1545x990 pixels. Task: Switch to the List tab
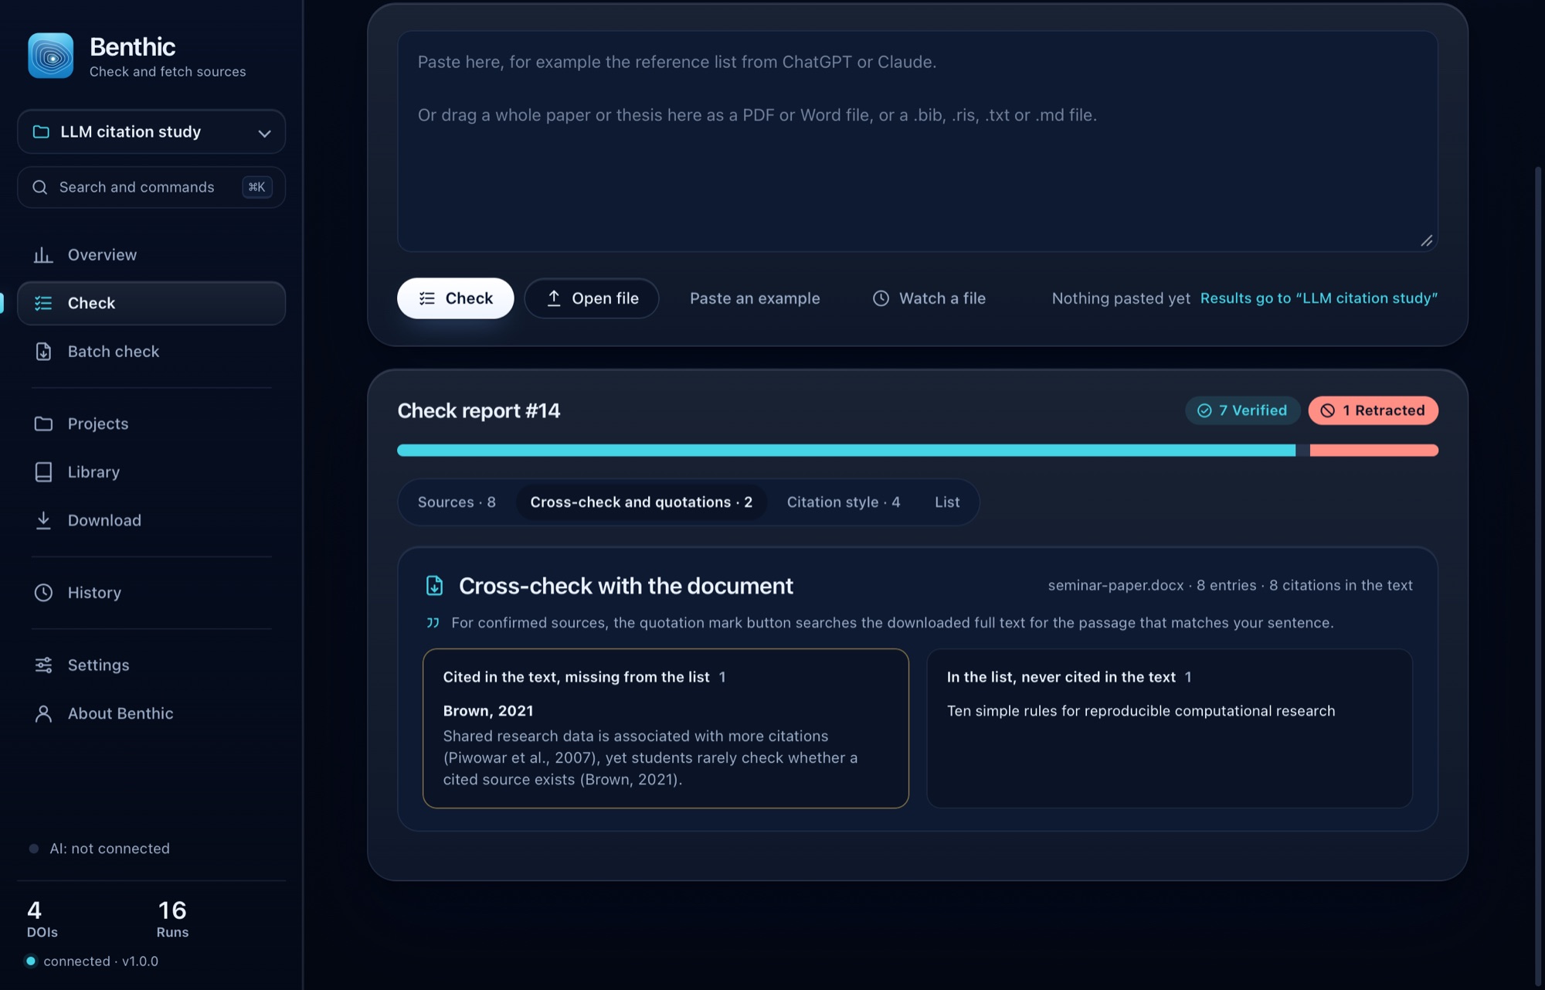(x=947, y=502)
